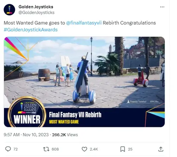Click the Golden Joysticks display name
Screen dimensions: 177x157
point(36,7)
